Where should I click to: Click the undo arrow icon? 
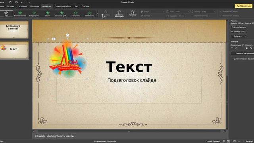point(22,2)
